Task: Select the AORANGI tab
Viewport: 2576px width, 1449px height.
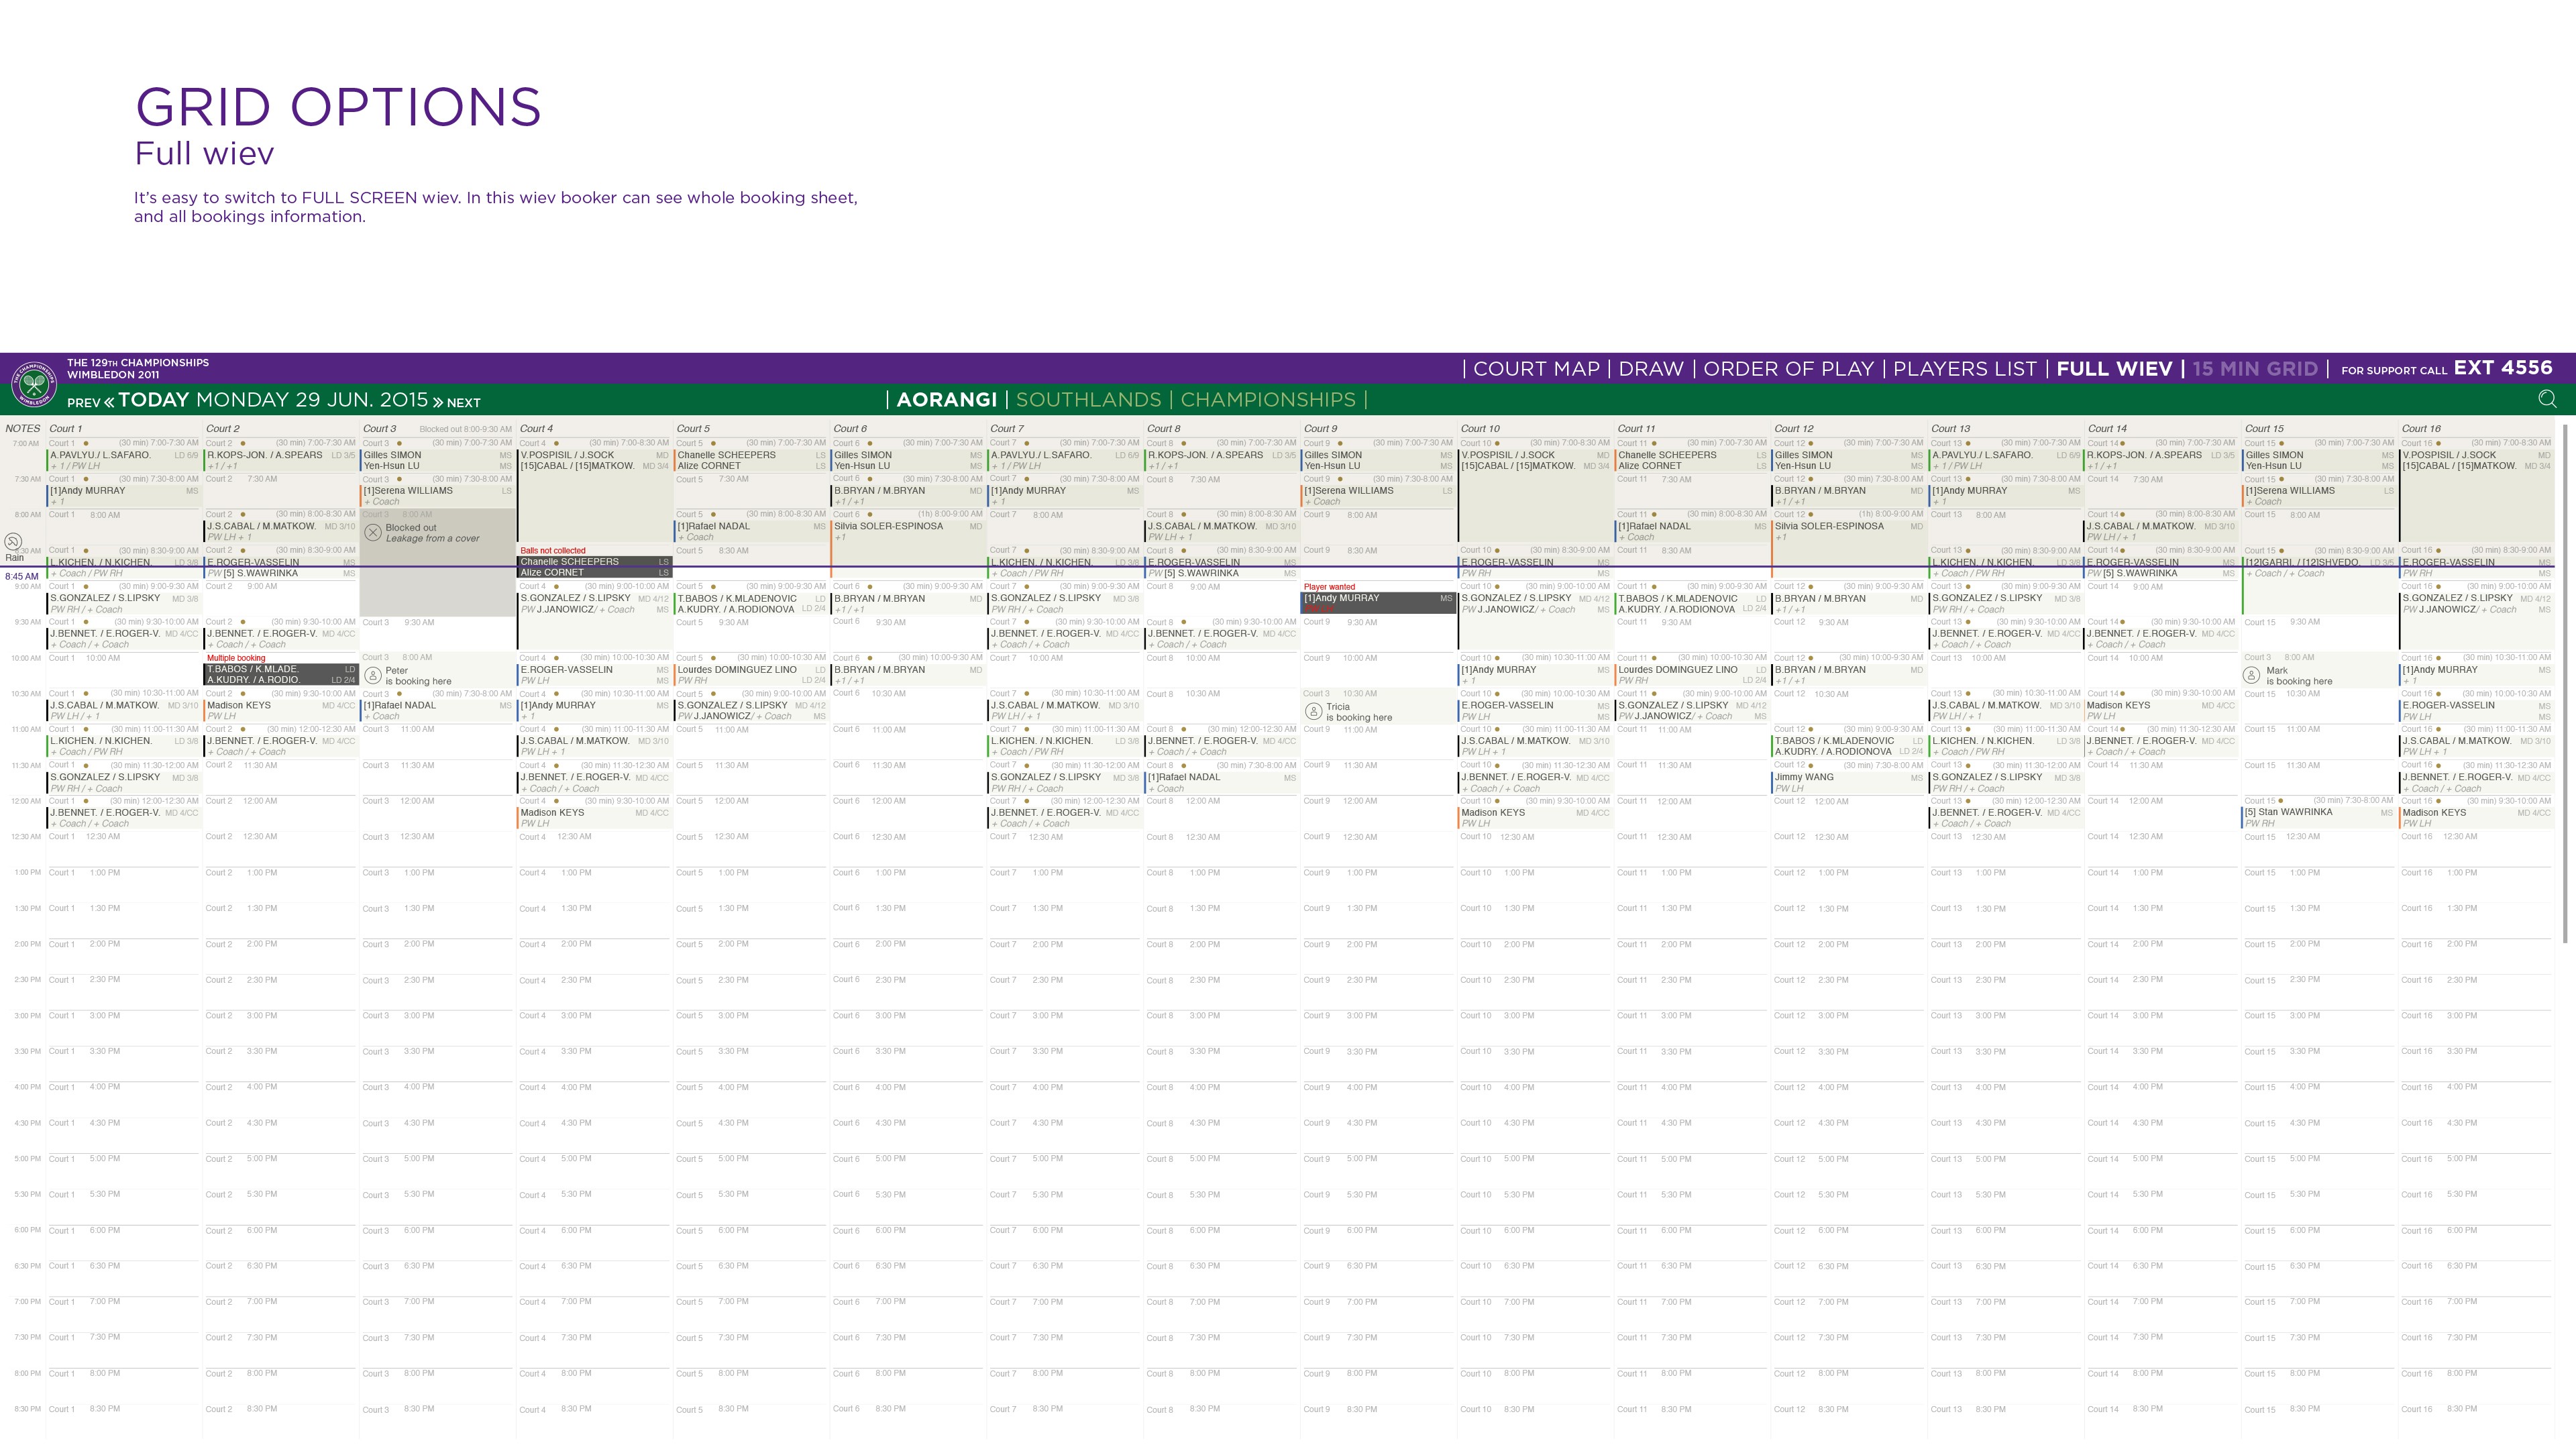Action: (x=946, y=400)
